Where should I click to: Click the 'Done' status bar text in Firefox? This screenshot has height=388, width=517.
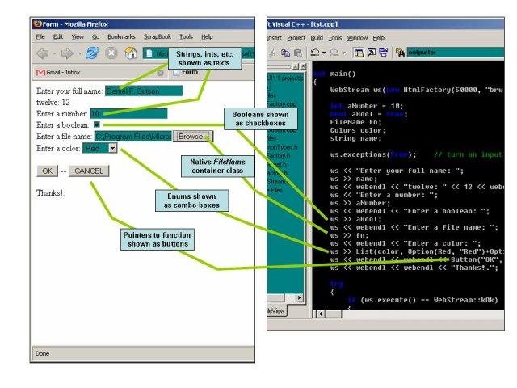point(42,353)
